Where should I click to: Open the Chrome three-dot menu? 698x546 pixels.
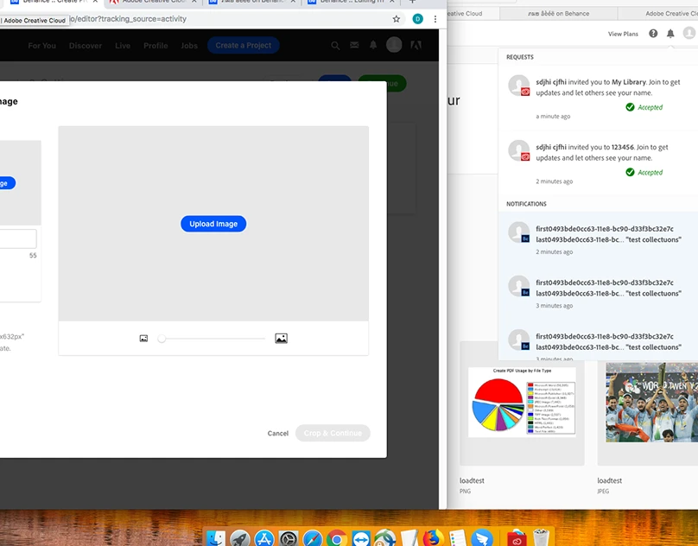pos(434,19)
